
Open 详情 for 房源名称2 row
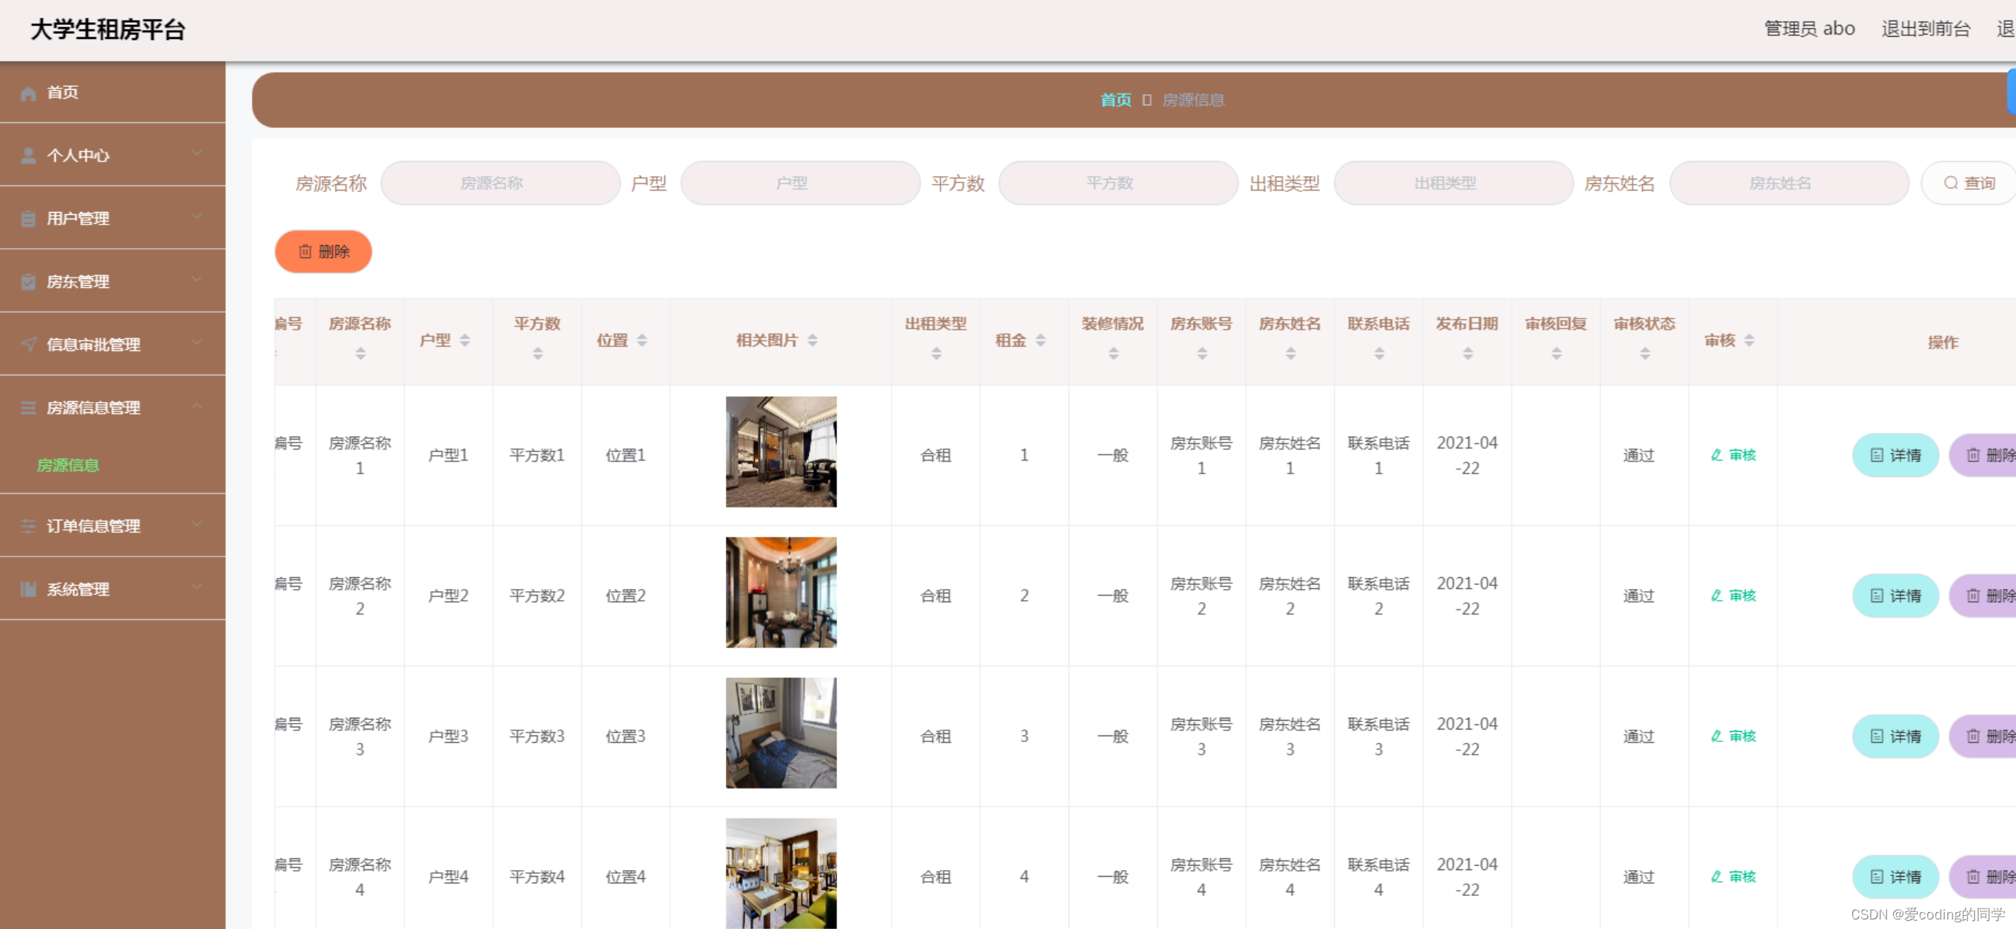pyautogui.click(x=1895, y=596)
